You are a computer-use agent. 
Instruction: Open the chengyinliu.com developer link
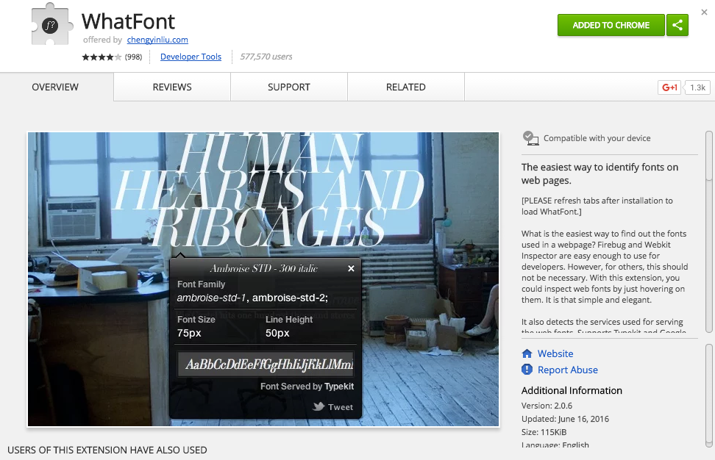pos(157,40)
